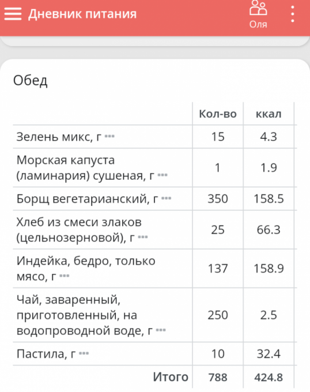The height and width of the screenshot is (392, 310).
Task: Open options dots for Хлеб из смеси злаков
Action: 143,237
